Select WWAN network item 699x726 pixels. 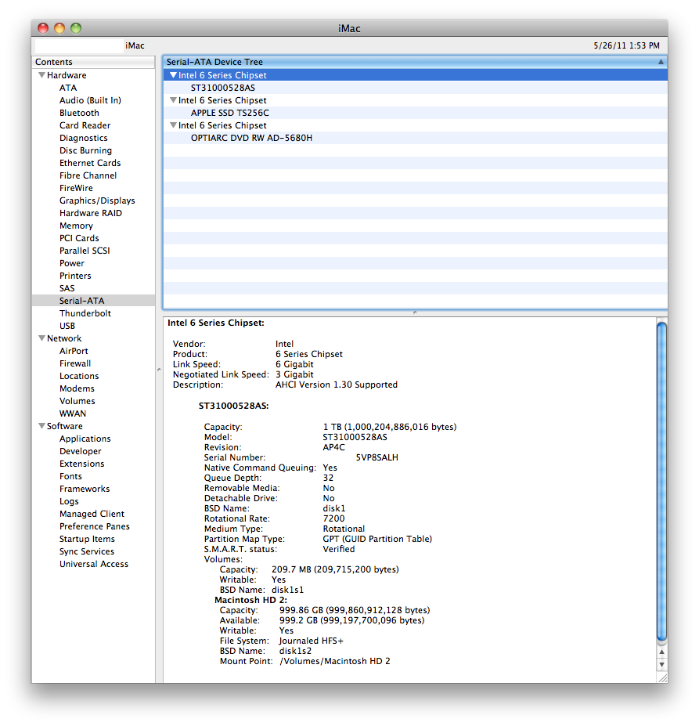point(73,413)
